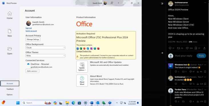Image resolution: width=209 pixels, height=106 pixels.
Task: Click the Sign out link
Action: point(29,28)
